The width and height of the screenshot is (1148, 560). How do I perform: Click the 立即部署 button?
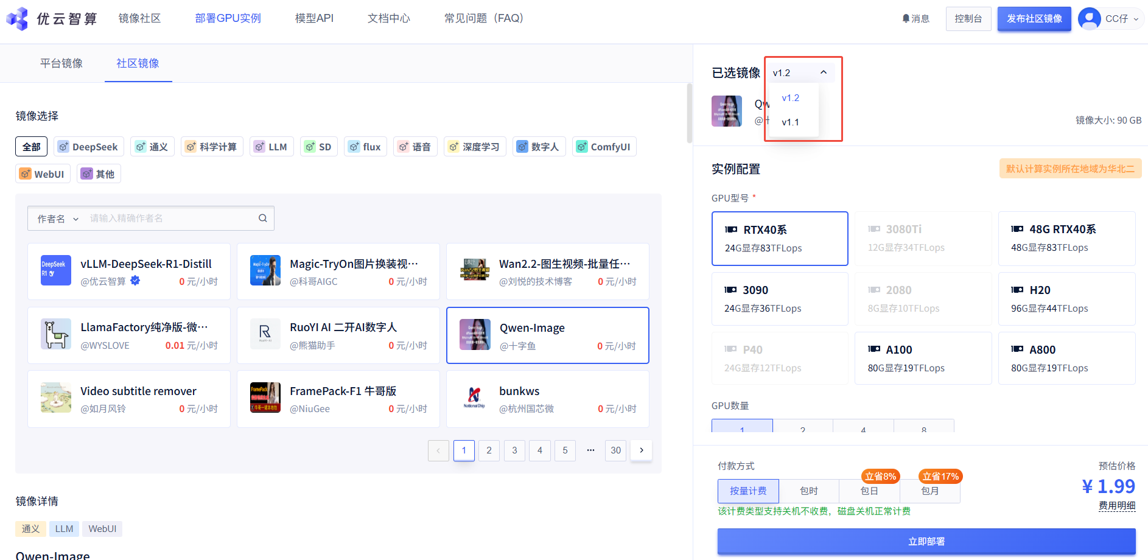[x=926, y=542]
